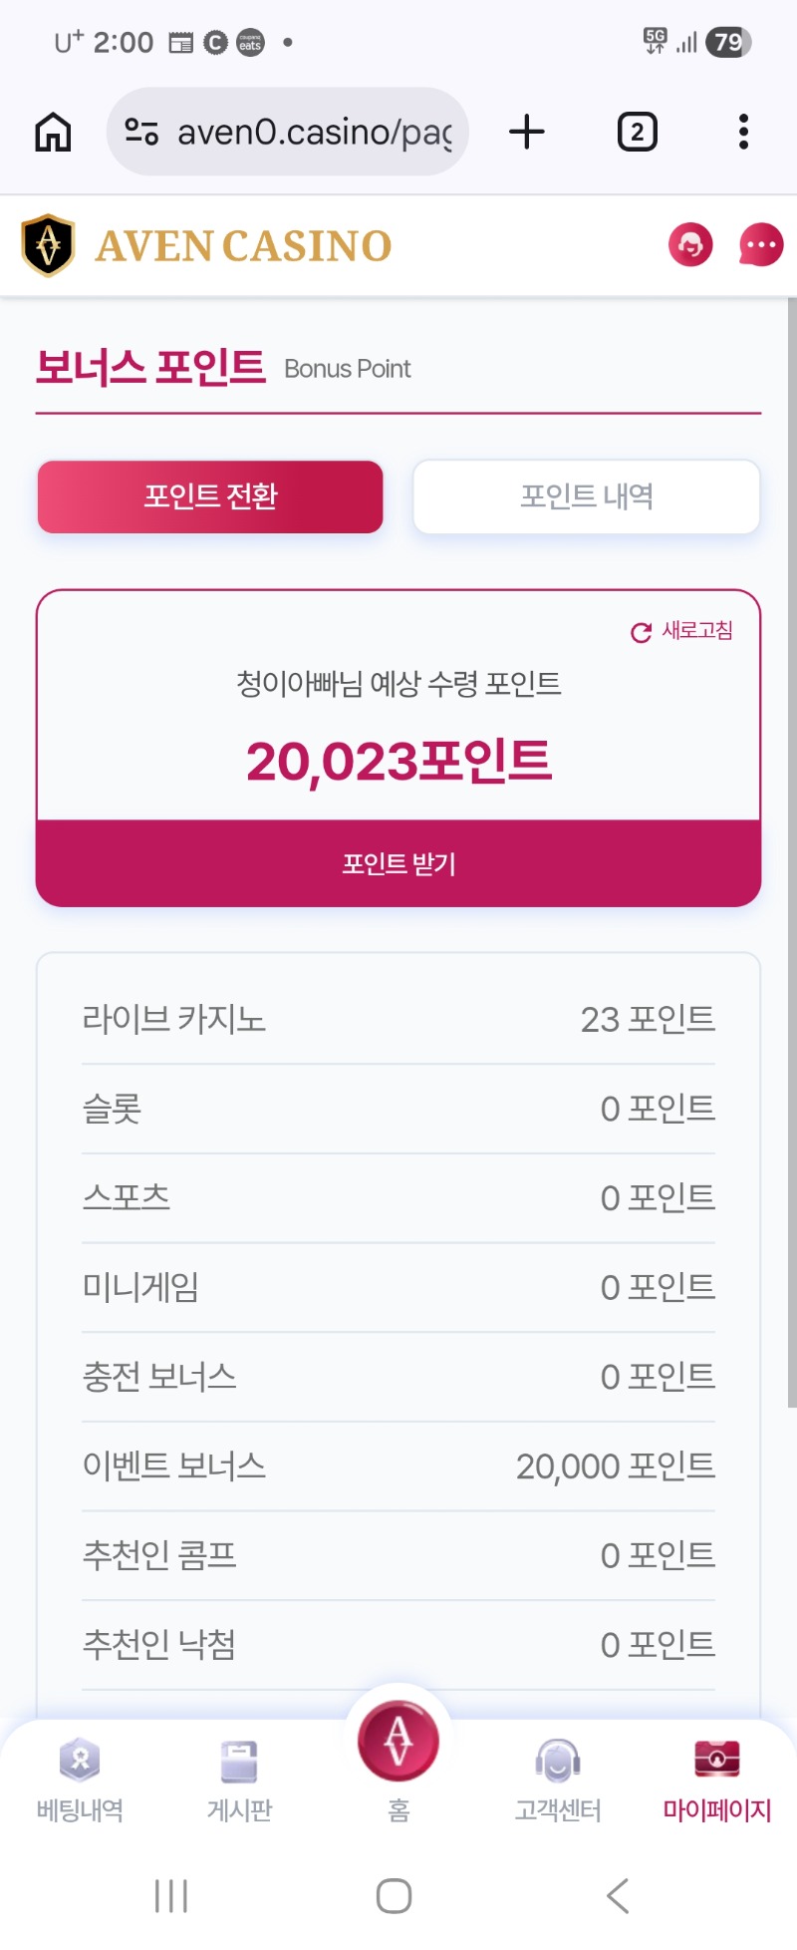
Task: Switch to the 포인트 내역 tab
Action: (x=587, y=496)
